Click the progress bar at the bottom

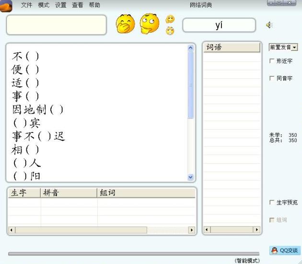click(x=133, y=254)
